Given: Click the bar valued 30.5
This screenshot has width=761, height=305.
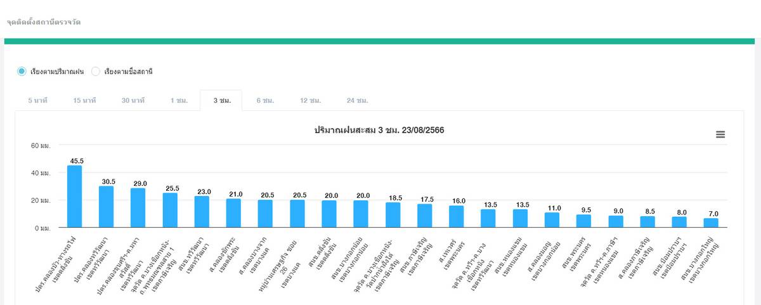Looking at the screenshot, I should [107, 207].
